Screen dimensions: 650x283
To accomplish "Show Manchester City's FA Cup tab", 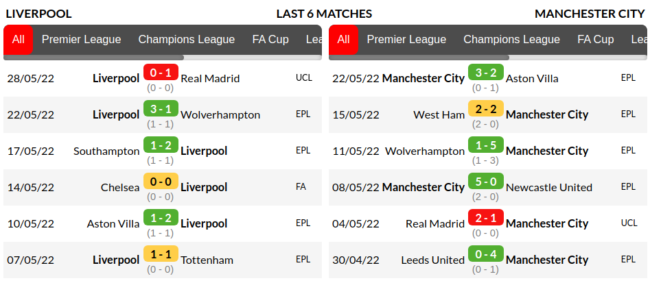I will coord(595,40).
